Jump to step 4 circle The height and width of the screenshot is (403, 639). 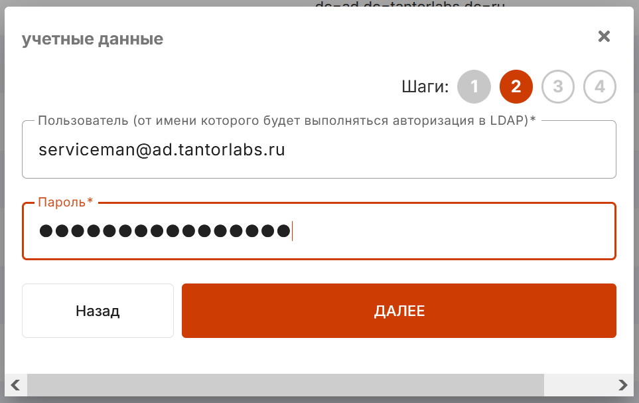[x=600, y=86]
